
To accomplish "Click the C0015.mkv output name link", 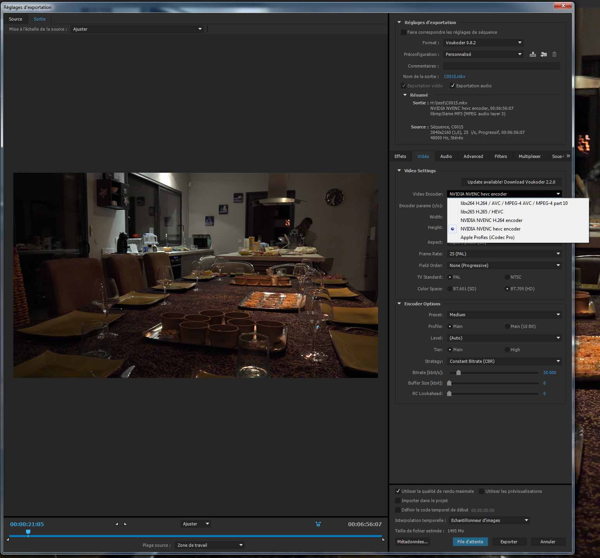I will click(454, 76).
